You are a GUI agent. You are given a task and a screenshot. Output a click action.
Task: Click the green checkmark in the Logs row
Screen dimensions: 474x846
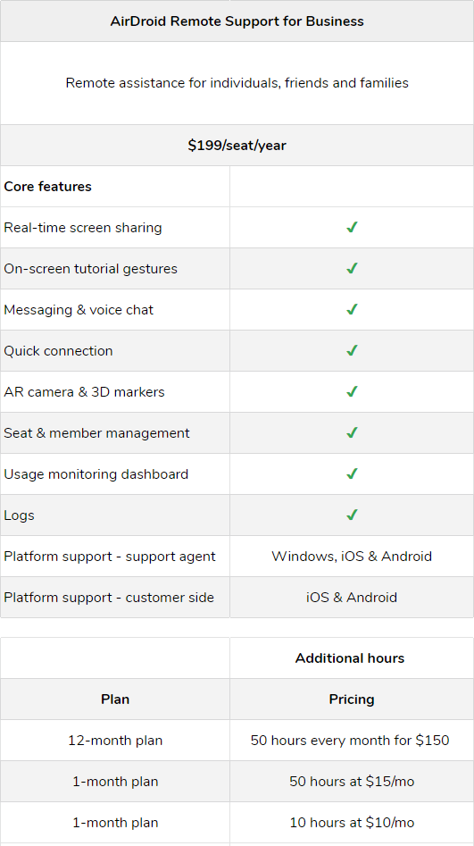point(352,515)
